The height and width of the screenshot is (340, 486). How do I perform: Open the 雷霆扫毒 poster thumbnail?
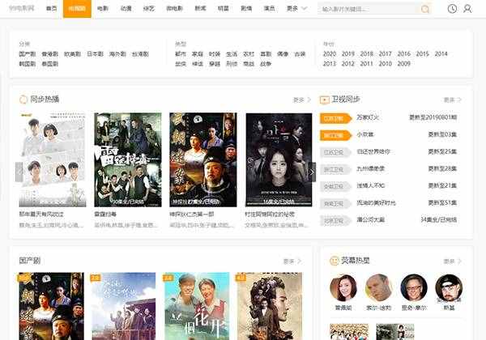[x=128, y=159]
